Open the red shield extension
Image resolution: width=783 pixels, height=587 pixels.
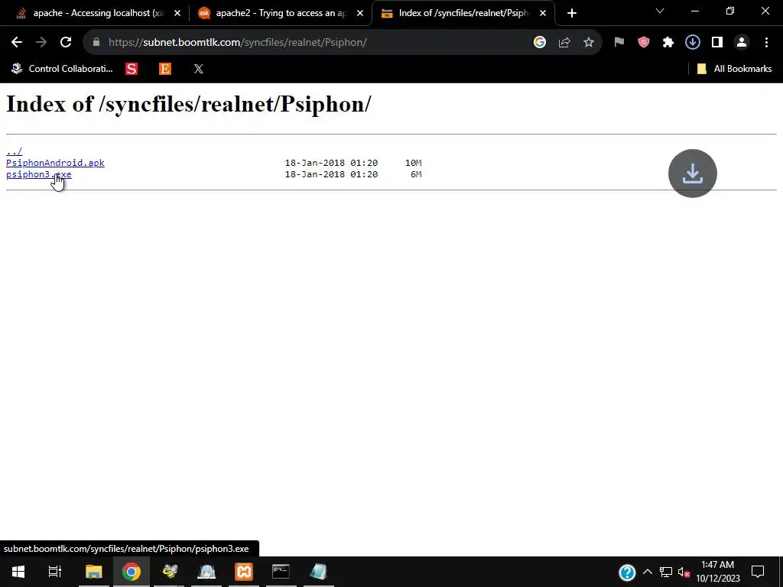tap(644, 43)
